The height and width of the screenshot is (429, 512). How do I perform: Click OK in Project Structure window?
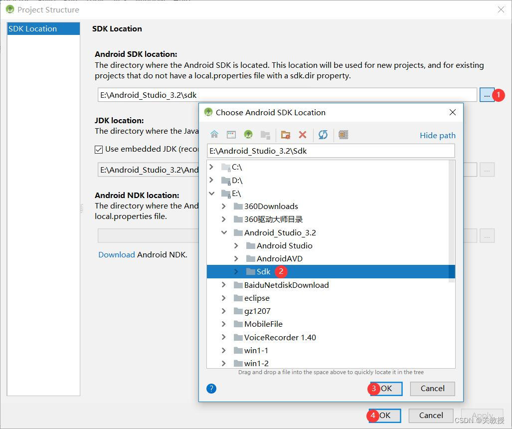click(x=385, y=415)
